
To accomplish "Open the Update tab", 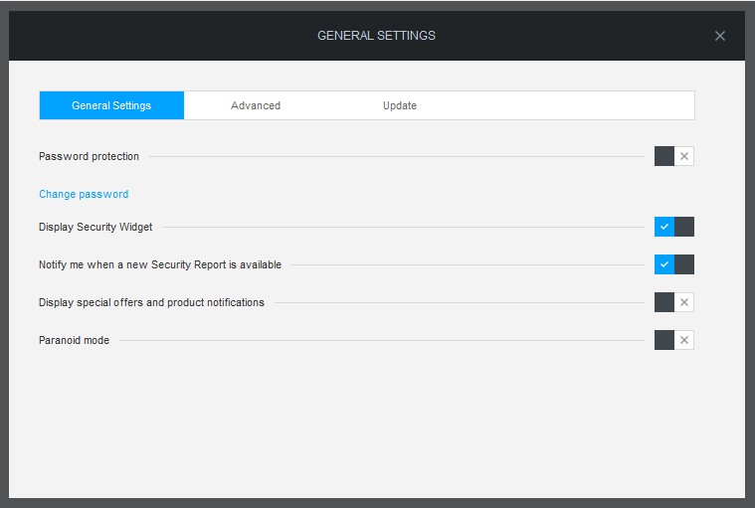I will click(x=400, y=105).
